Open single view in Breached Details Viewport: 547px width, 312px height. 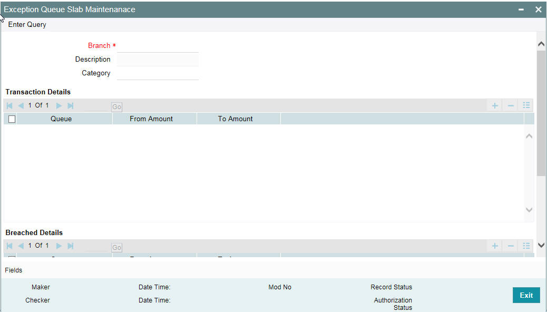tap(526, 246)
